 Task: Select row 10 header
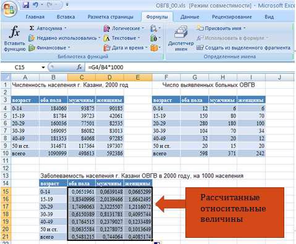pyautogui.click(x=6, y=153)
